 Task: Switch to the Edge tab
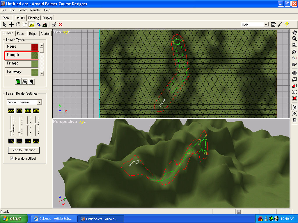pyautogui.click(x=33, y=34)
